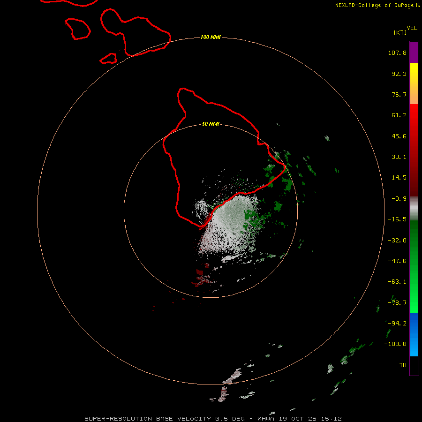
Task: Click the 107.8 value on velocity scale
Action: [x=397, y=53]
